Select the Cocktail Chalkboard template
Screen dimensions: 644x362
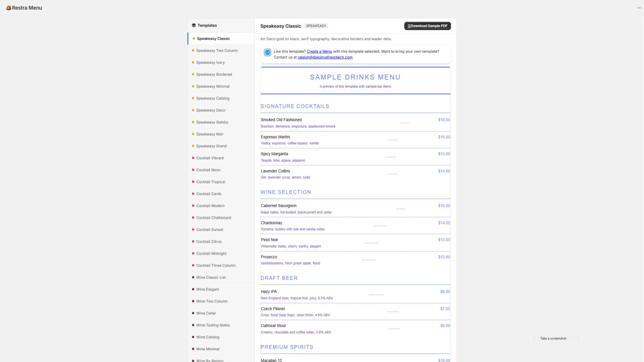pyautogui.click(x=213, y=218)
